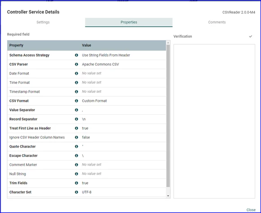Select the Properties tab
Image resolution: width=261 pixels, height=213 pixels.
click(128, 22)
